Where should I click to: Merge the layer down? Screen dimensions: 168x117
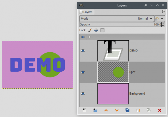[138, 110]
